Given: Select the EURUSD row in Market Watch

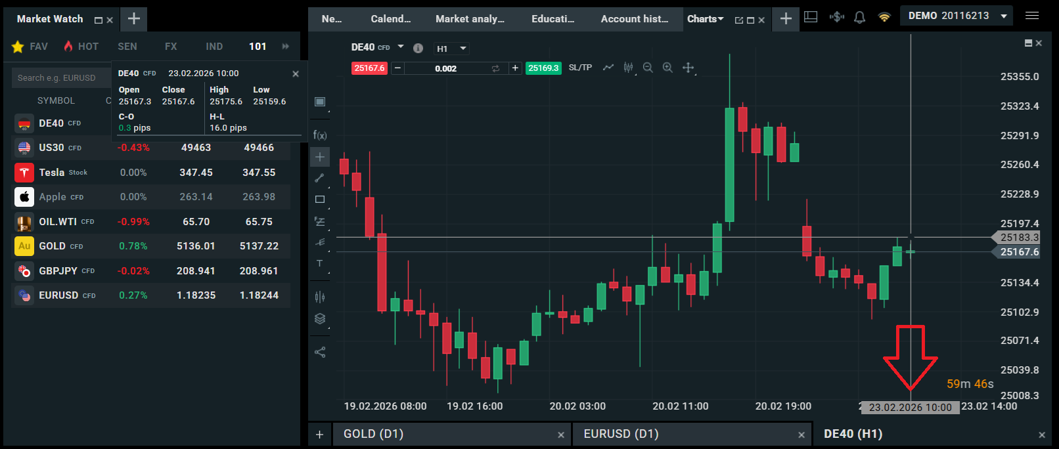Looking at the screenshot, I should point(151,295).
